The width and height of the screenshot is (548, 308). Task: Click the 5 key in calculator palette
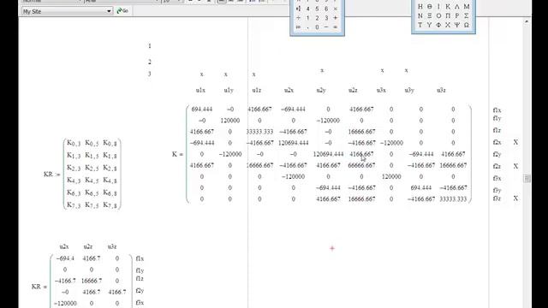[x=317, y=9]
